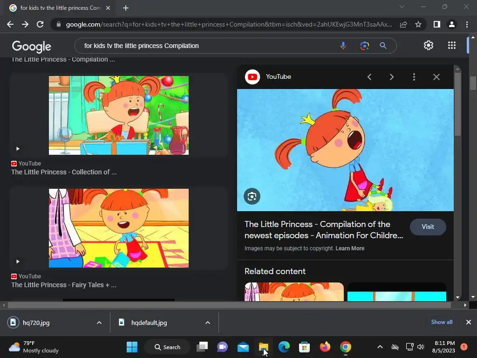Share this page from the address bar

tap(403, 24)
